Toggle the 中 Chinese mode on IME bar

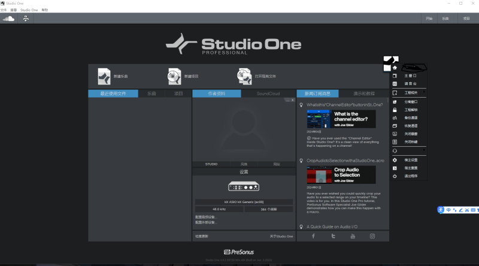448,210
